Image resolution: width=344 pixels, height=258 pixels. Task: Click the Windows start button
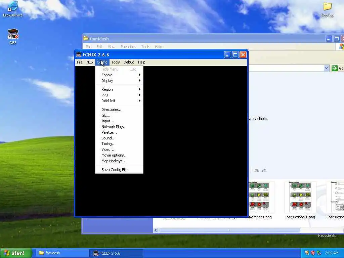pos(16,253)
